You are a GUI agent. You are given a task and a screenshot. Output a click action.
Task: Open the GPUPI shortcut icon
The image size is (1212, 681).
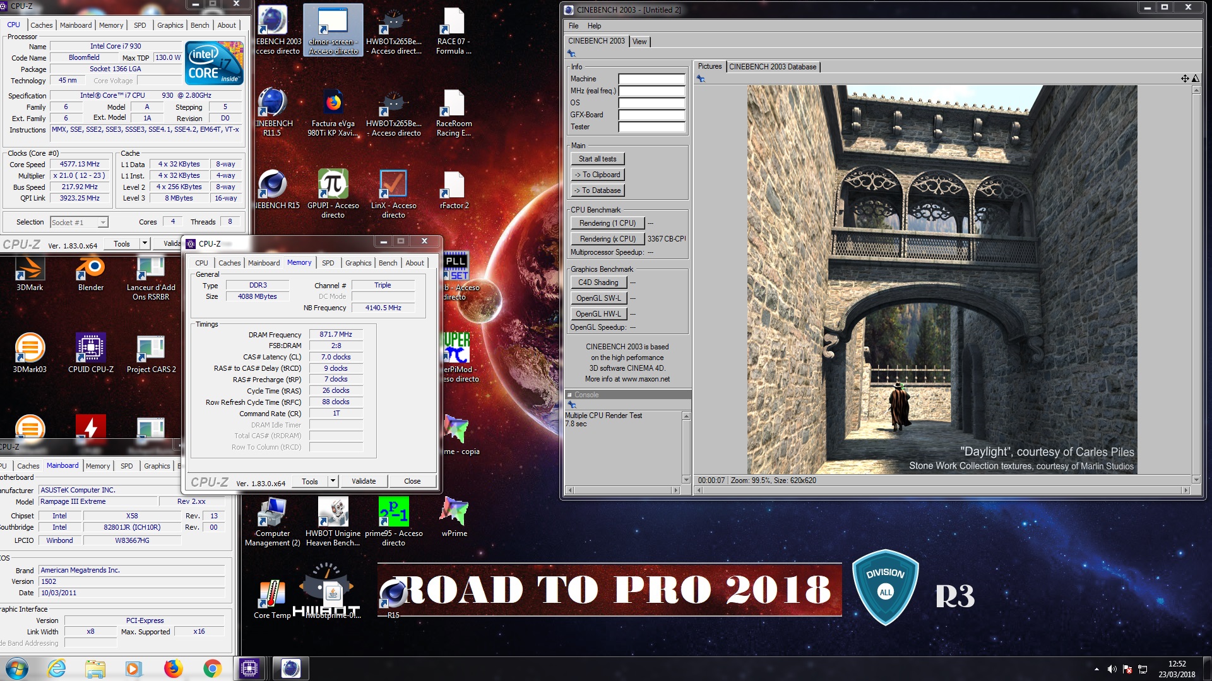coord(333,194)
